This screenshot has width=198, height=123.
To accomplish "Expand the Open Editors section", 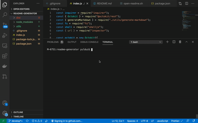I will [26, 9].
